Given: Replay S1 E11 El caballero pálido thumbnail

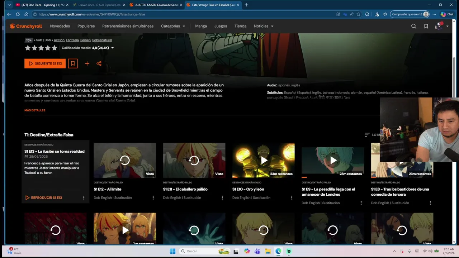Looking at the screenshot, I should coord(194,160).
